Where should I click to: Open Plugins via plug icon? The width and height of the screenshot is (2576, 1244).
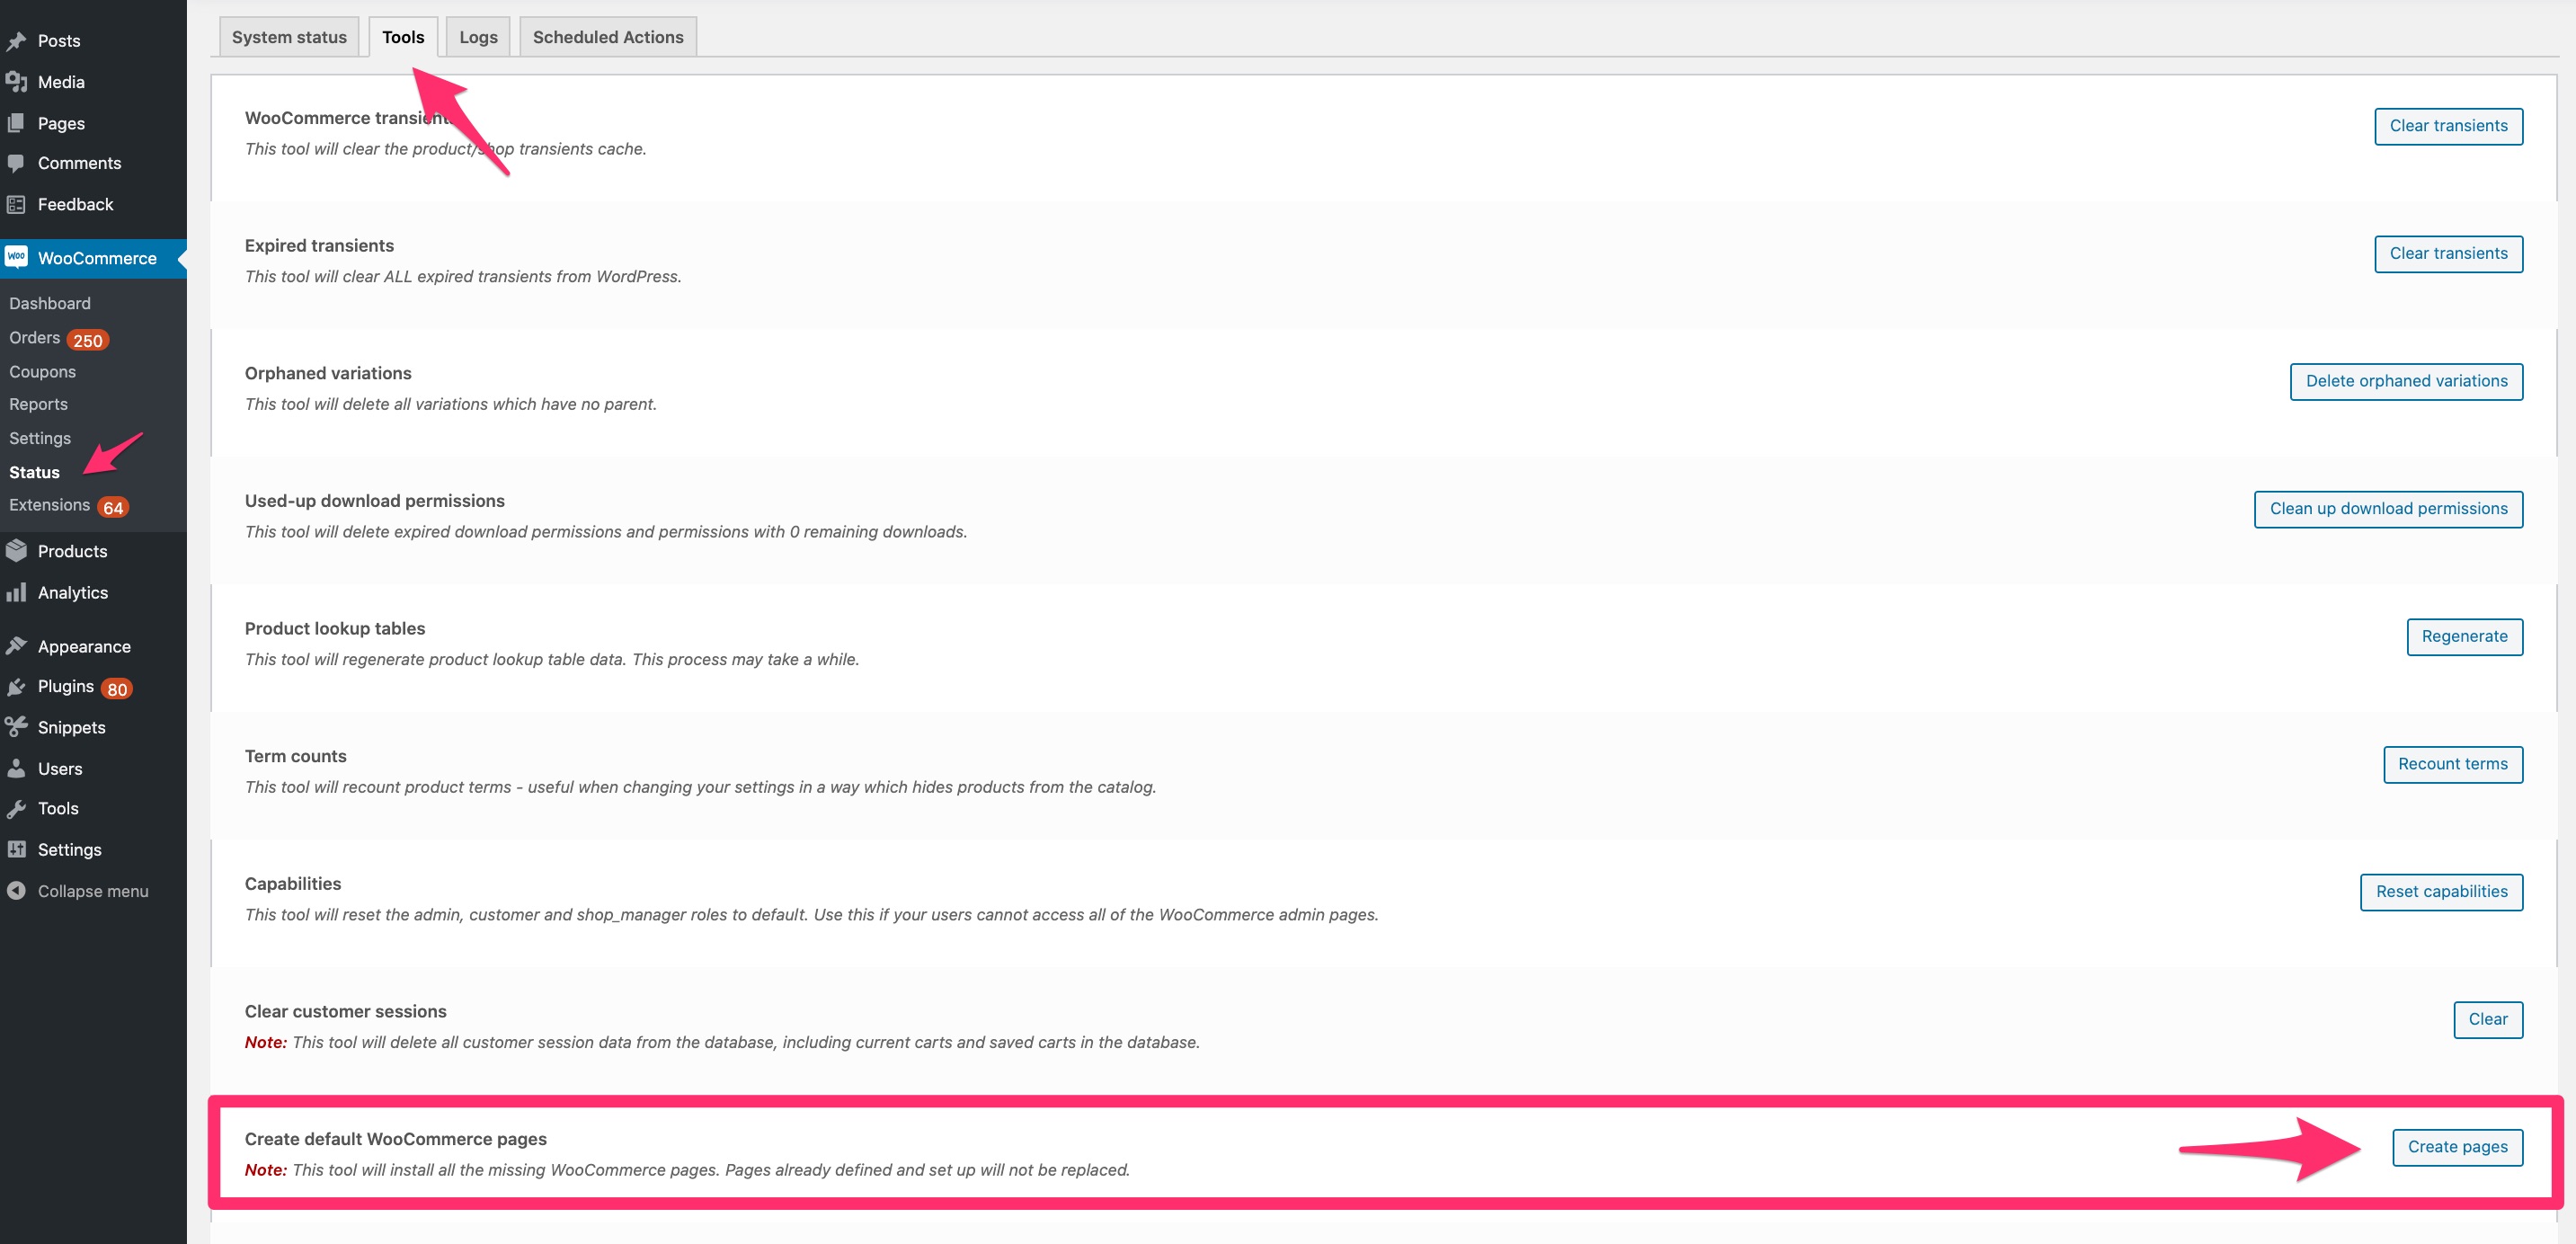(x=16, y=686)
